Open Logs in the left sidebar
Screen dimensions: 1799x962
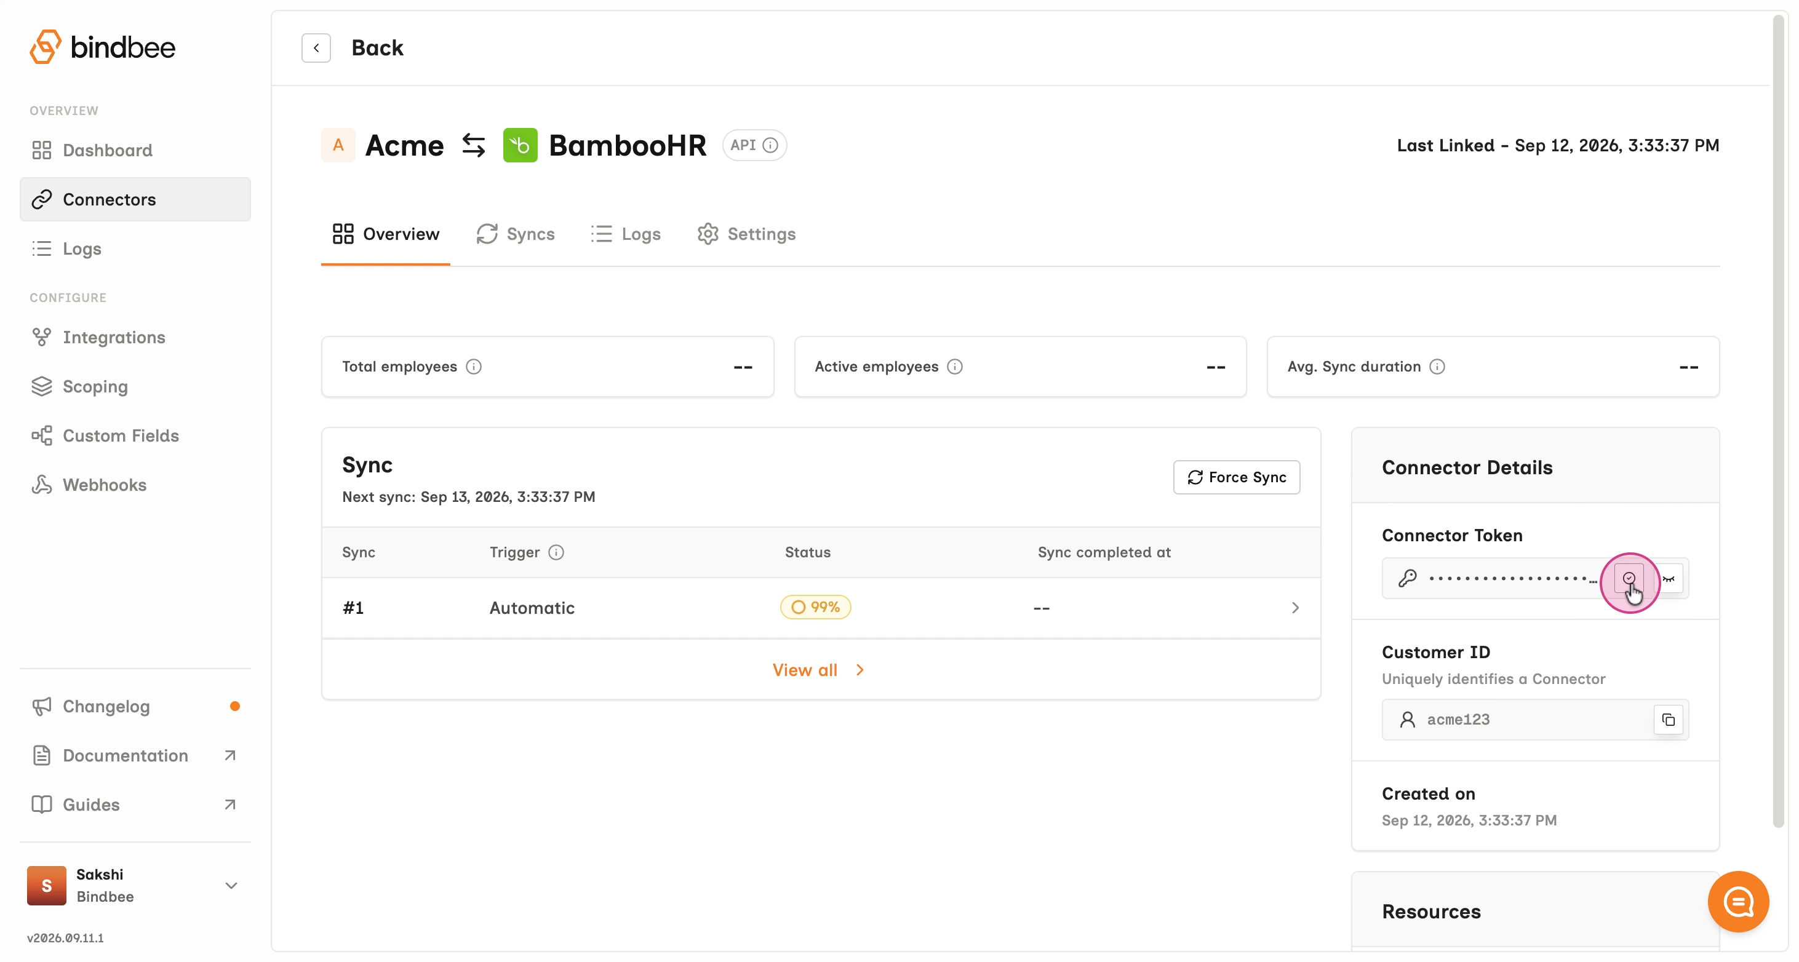coord(135,248)
